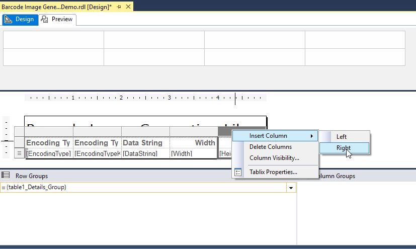Select the Width header cell
Screen dimensions: 416x249
point(193,143)
